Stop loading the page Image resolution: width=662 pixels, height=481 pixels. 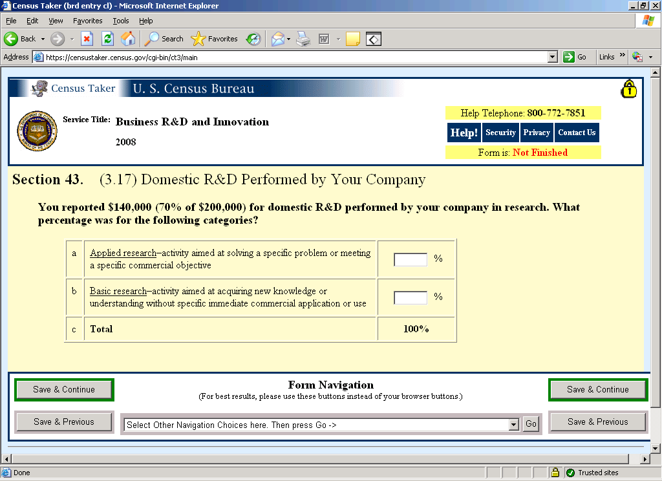click(87, 39)
